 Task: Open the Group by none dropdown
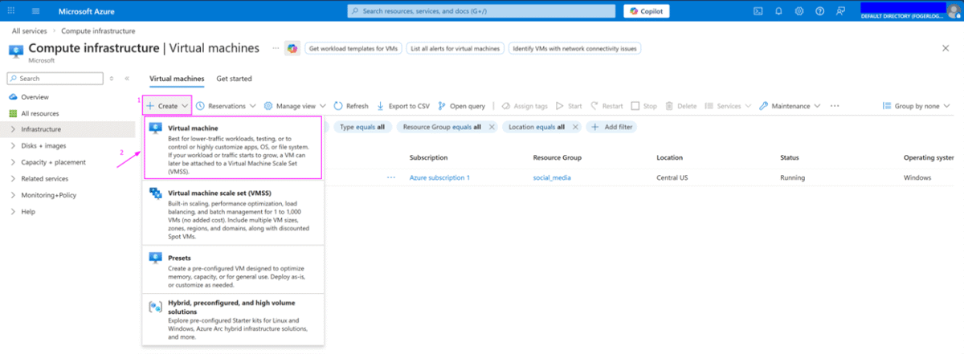click(x=917, y=105)
